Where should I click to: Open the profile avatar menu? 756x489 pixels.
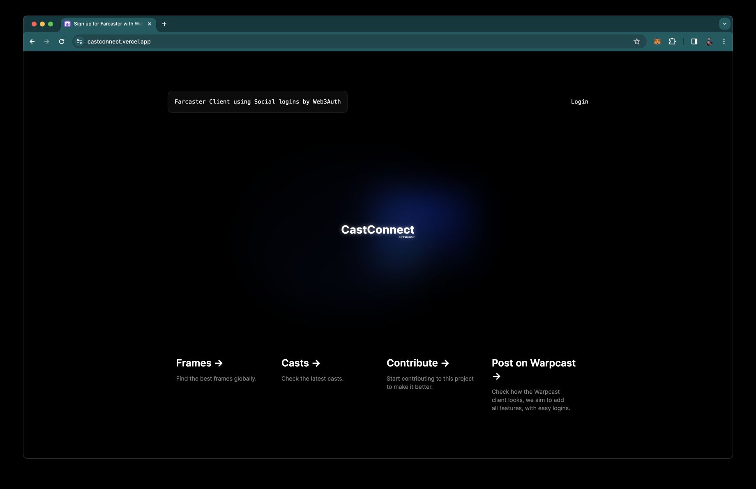pos(709,41)
